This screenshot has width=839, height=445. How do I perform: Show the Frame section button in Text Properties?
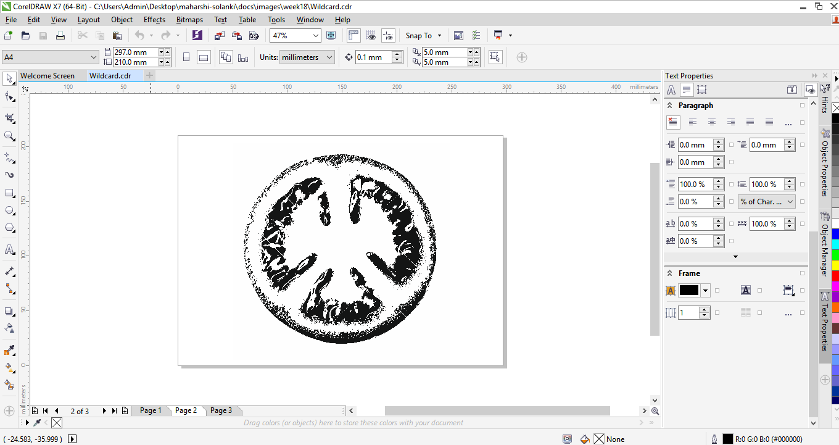pyautogui.click(x=701, y=89)
